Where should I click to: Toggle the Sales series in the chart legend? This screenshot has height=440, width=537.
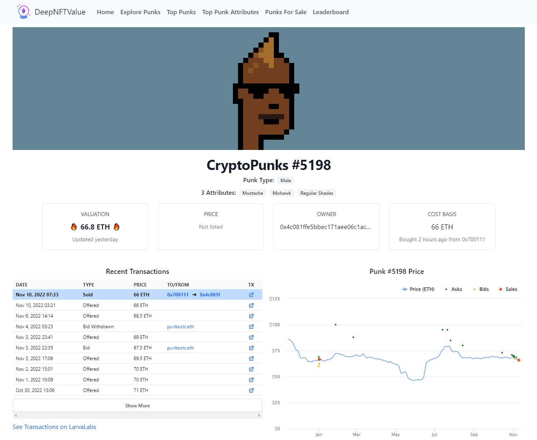(x=508, y=289)
